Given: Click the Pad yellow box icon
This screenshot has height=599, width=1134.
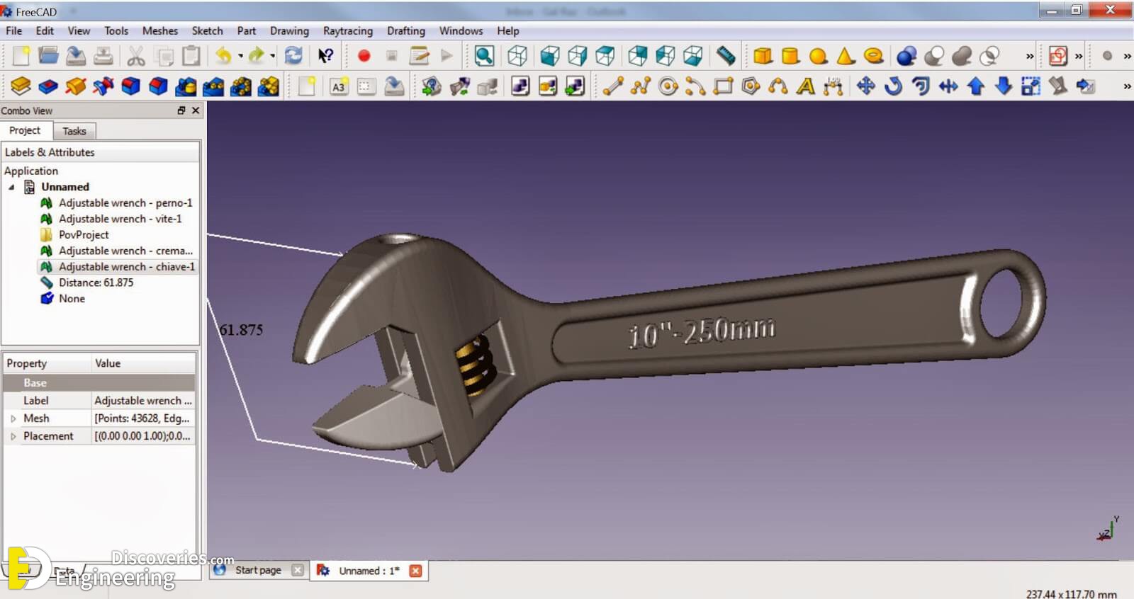Looking at the screenshot, I should (21, 86).
